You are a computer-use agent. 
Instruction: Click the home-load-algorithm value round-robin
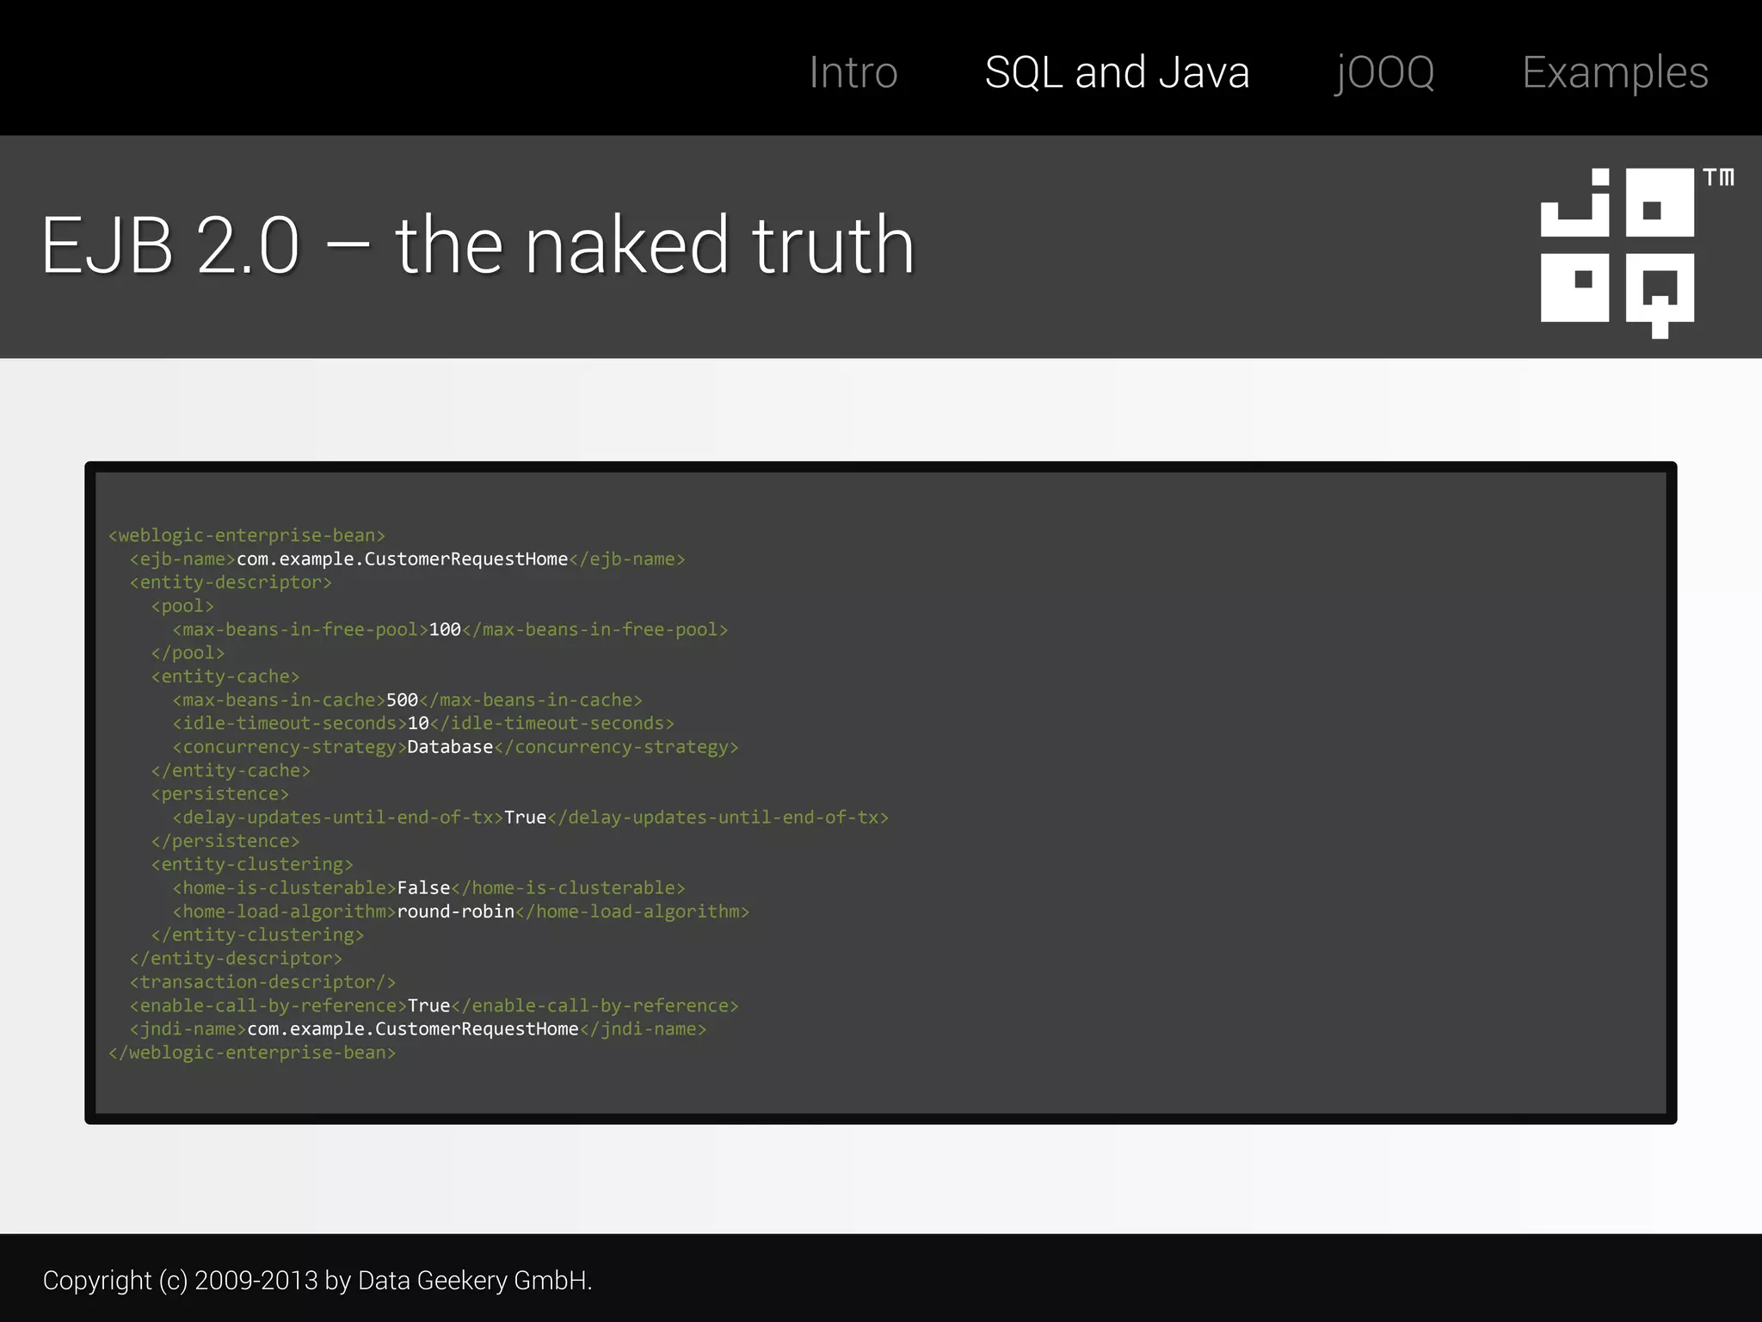click(x=455, y=911)
